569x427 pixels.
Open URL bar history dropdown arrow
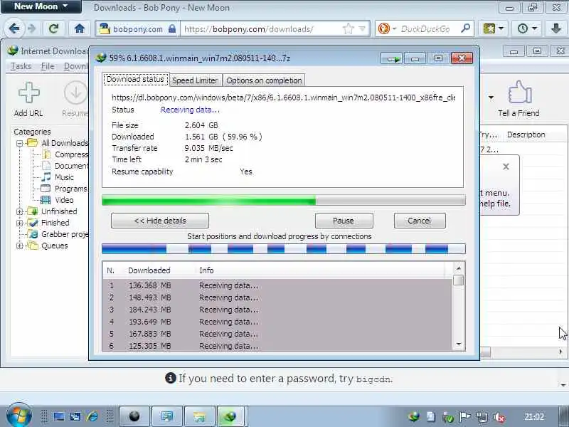point(362,28)
